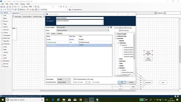
Task: Click the binoculars Find icon
Action: coord(70,10)
